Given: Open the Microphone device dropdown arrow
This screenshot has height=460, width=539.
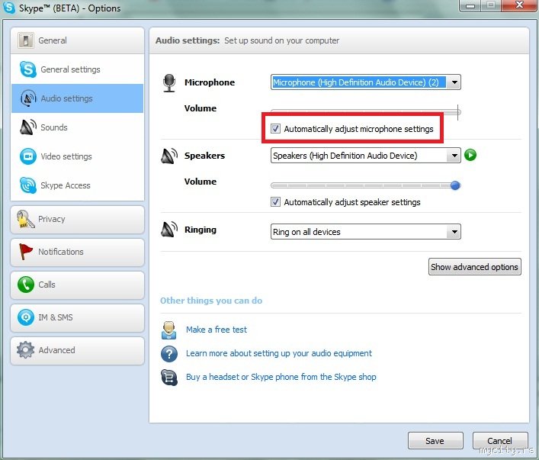Looking at the screenshot, I should [x=454, y=82].
